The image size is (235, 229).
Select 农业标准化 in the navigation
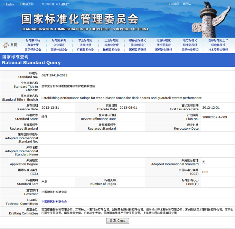coord(85,40)
